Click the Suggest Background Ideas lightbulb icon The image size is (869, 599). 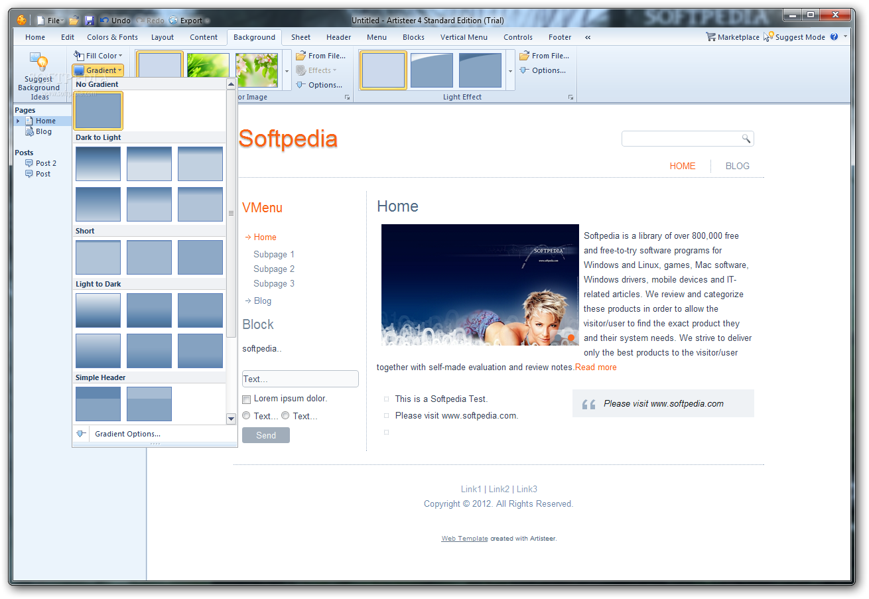pyautogui.click(x=38, y=63)
